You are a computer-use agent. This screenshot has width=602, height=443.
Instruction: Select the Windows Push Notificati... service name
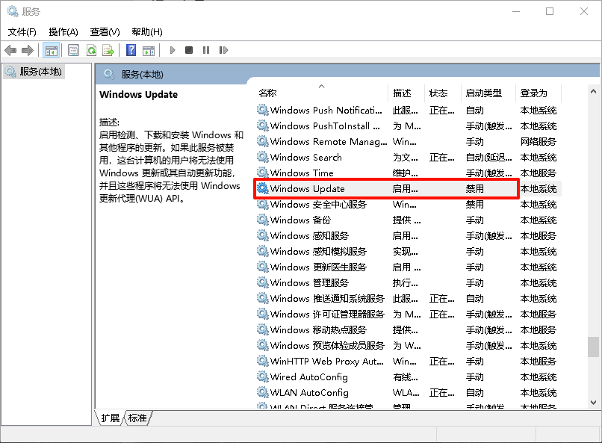(326, 110)
